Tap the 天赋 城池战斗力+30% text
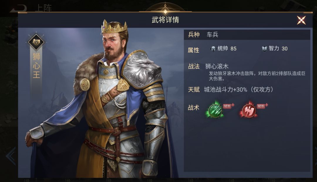Image resolution: width=317 pixels, height=182 pixels. tap(239, 89)
